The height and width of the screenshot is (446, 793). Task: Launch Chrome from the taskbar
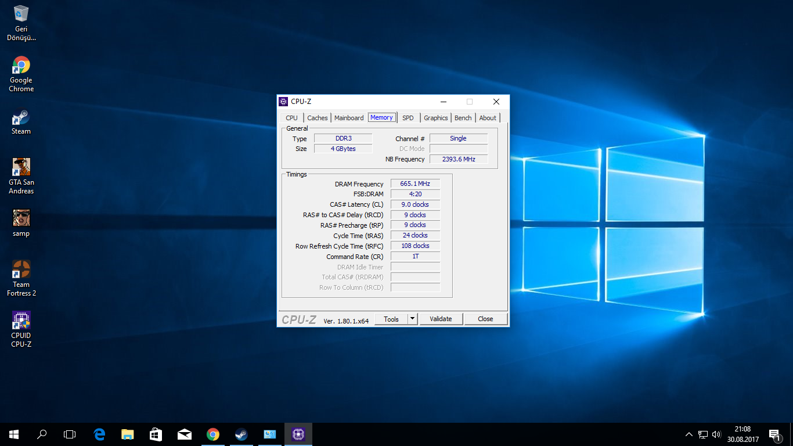tap(213, 434)
